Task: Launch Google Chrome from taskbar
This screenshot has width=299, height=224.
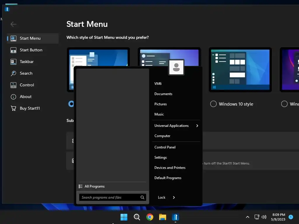Action: click(x=150, y=217)
